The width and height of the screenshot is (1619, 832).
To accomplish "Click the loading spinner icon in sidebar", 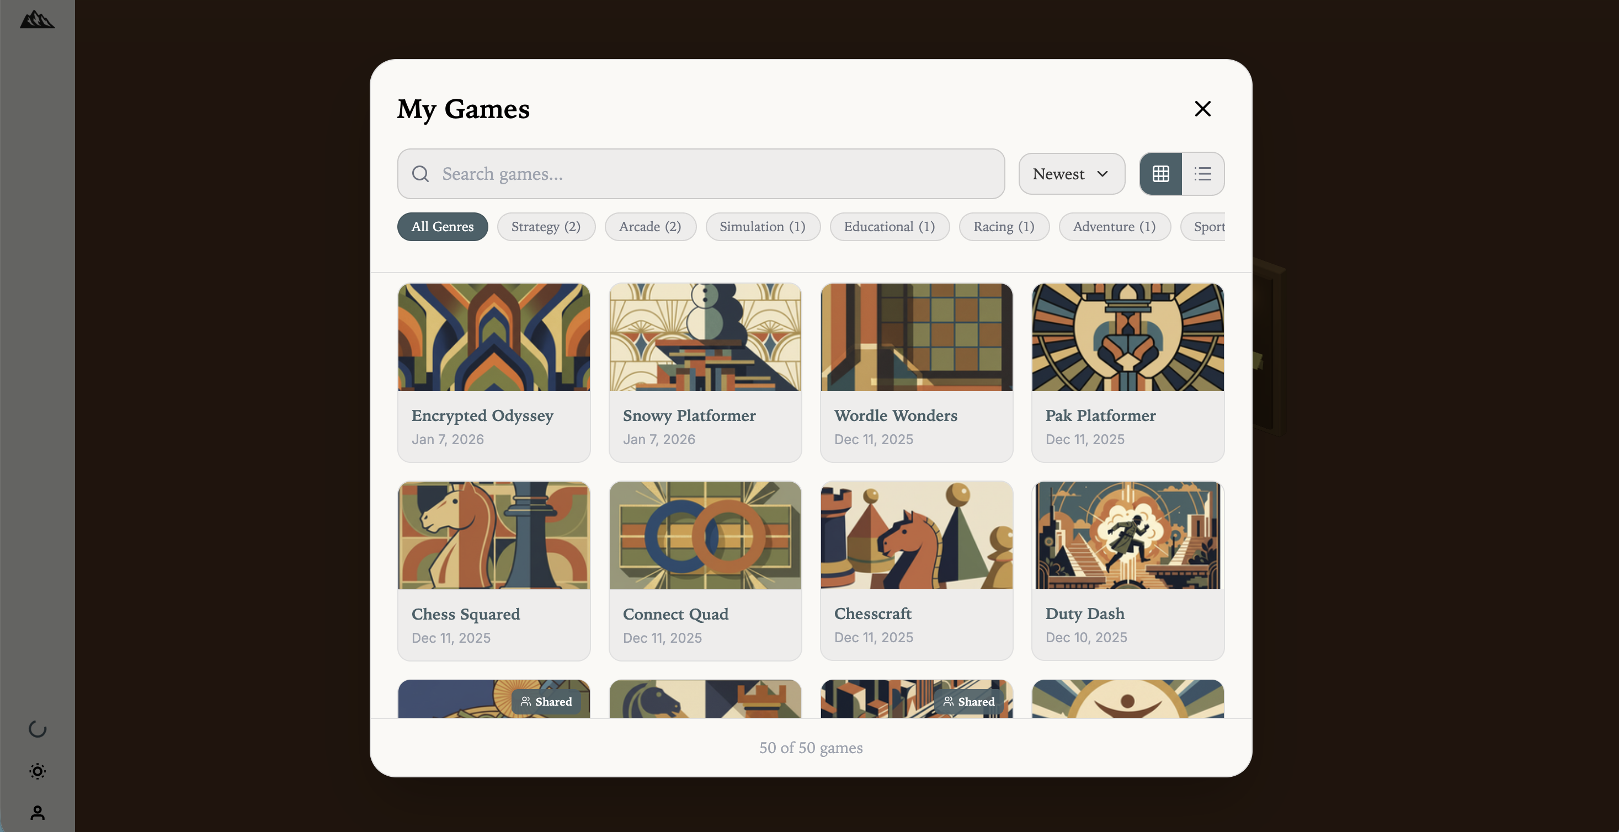I will coord(37,729).
